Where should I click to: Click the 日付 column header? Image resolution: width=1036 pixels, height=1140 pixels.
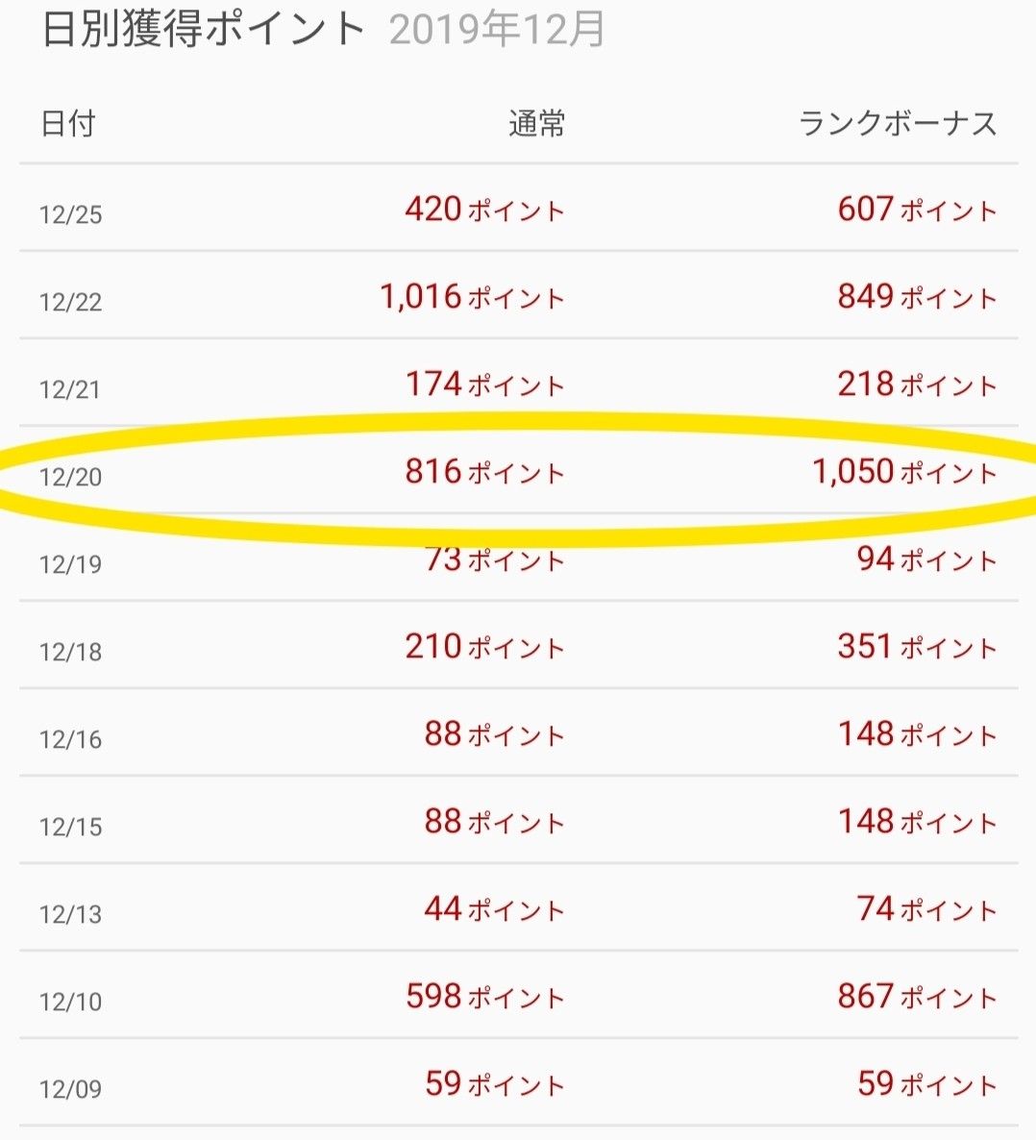68,124
